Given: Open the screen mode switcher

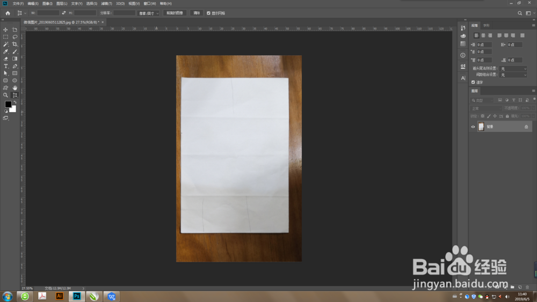Looking at the screenshot, I should (5, 118).
